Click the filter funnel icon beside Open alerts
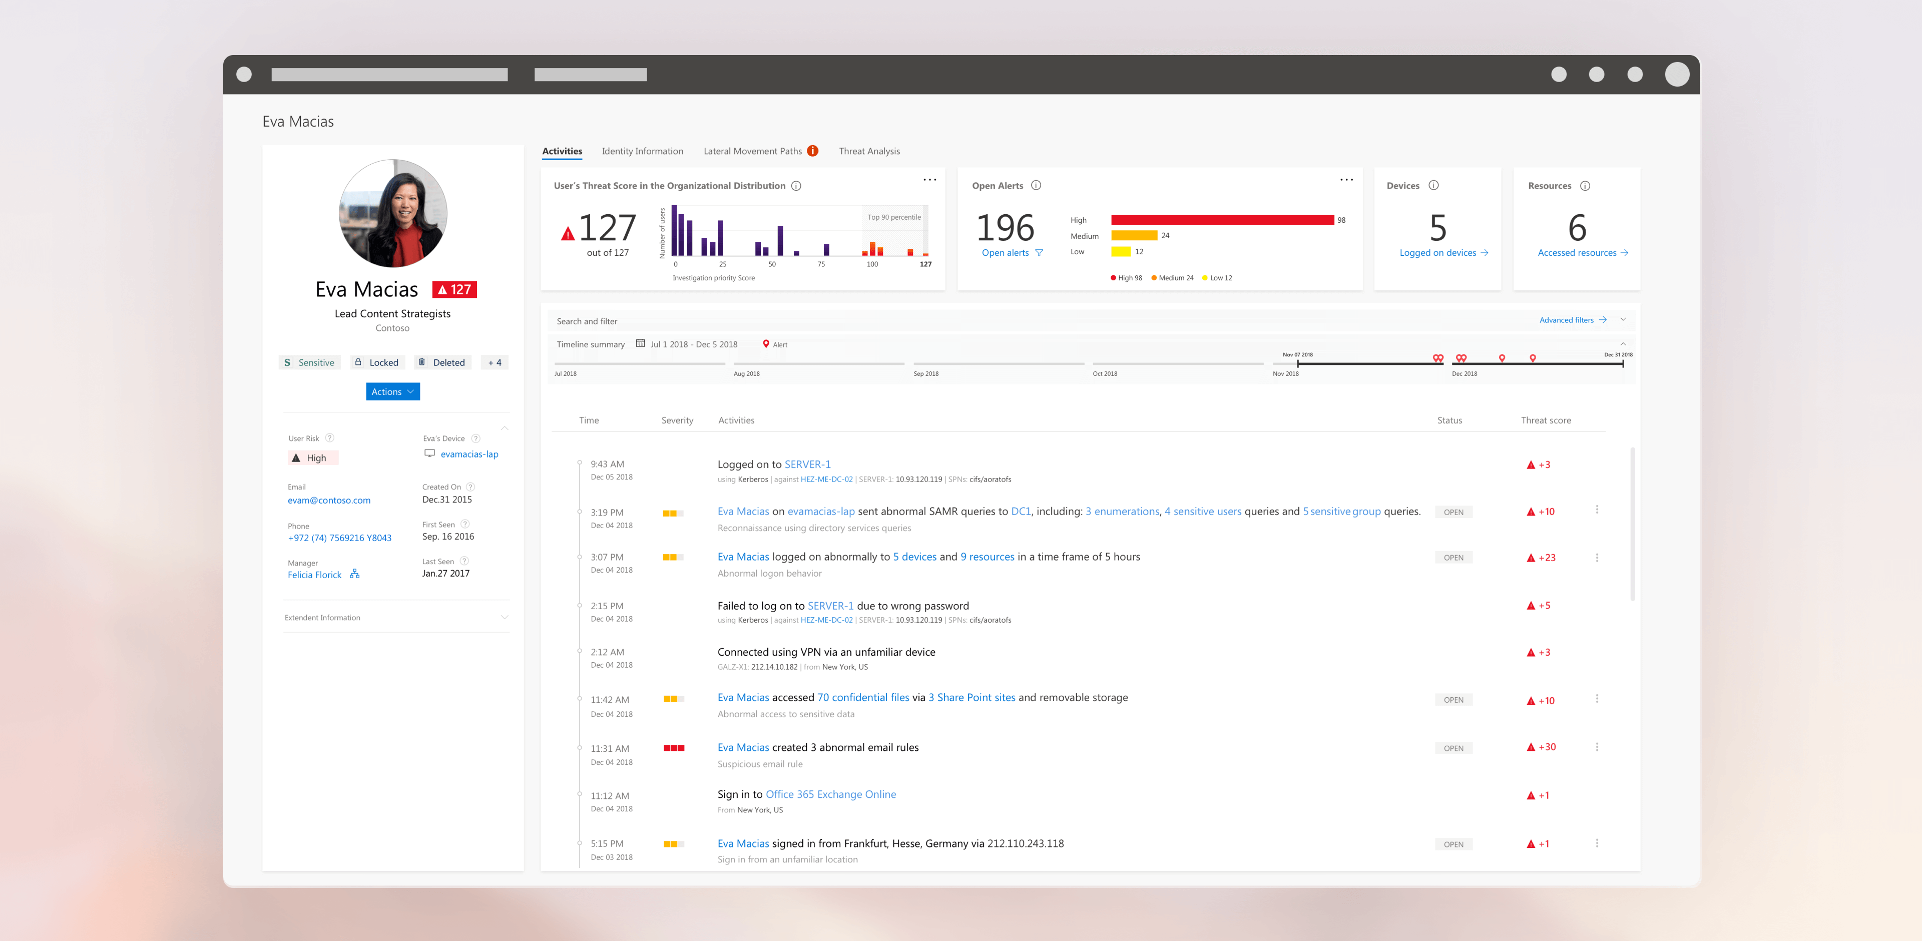Viewport: 1922px width, 941px height. [1040, 252]
